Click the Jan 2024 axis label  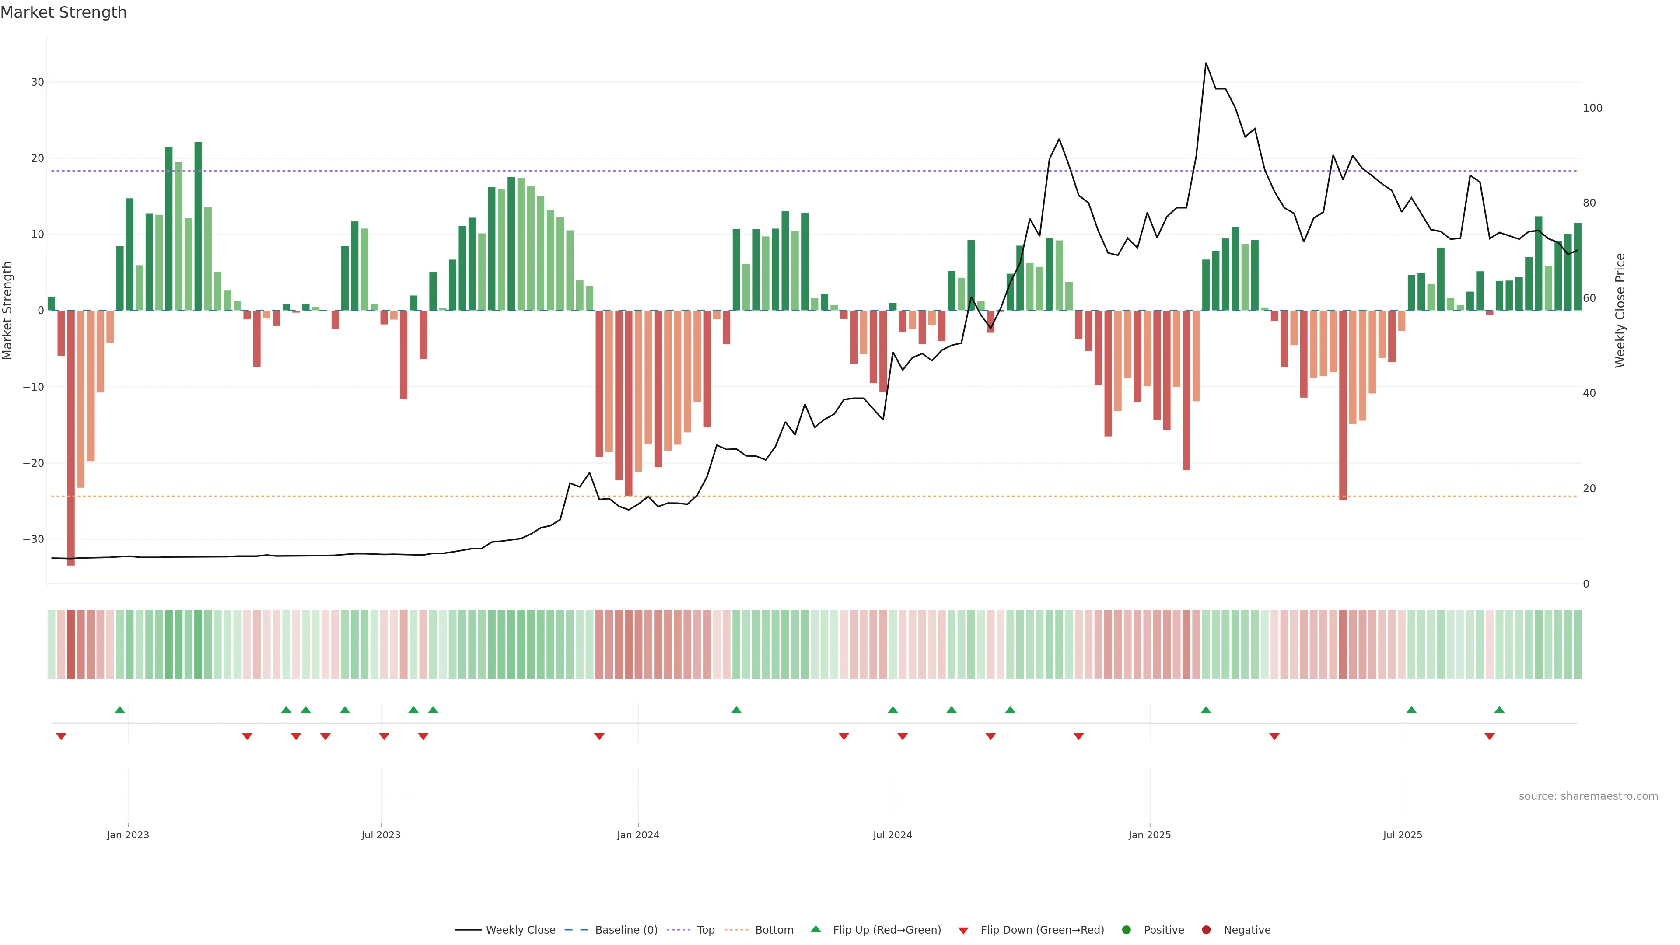[638, 835]
